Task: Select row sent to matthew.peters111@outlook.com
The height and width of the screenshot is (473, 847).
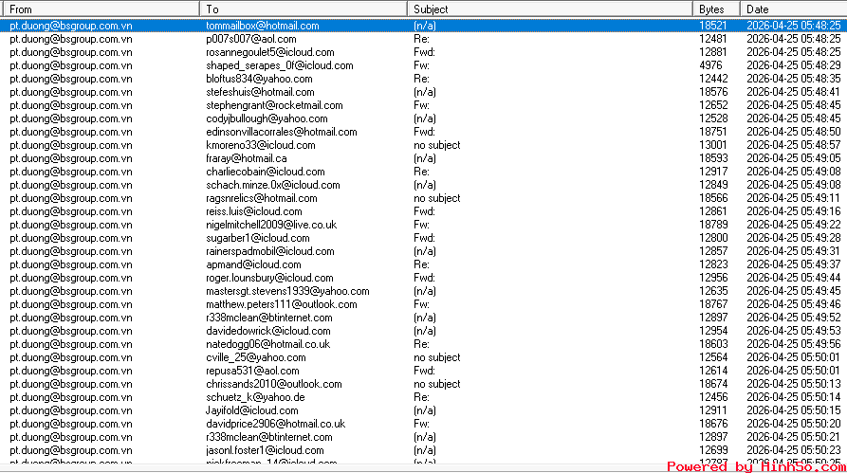Action: point(423,304)
